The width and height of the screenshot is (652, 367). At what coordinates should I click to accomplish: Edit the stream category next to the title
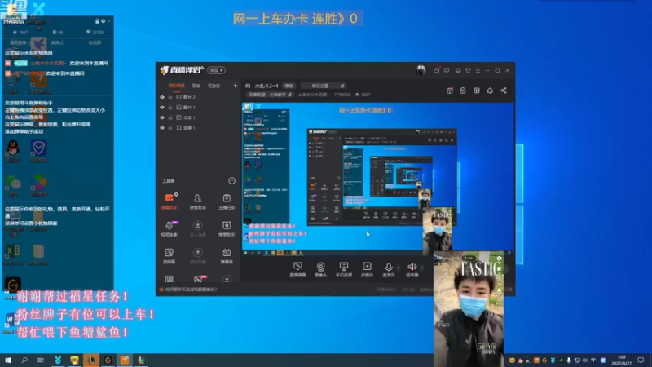[290, 95]
